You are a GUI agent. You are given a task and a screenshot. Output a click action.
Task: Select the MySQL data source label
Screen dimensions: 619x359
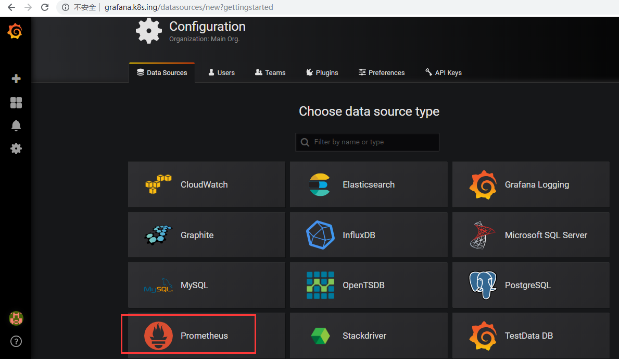pos(194,285)
